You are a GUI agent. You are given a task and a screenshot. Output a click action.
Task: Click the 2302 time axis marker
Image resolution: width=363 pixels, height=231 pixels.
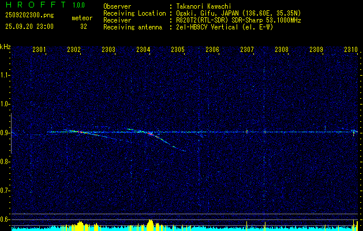click(74, 49)
